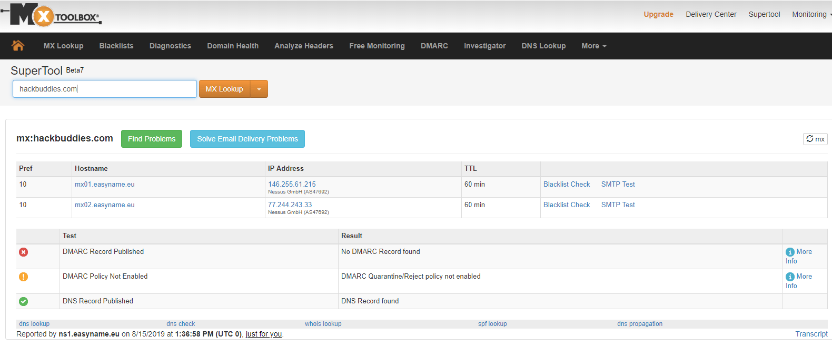Click the Upgrade link
The image size is (832, 357).
click(658, 14)
